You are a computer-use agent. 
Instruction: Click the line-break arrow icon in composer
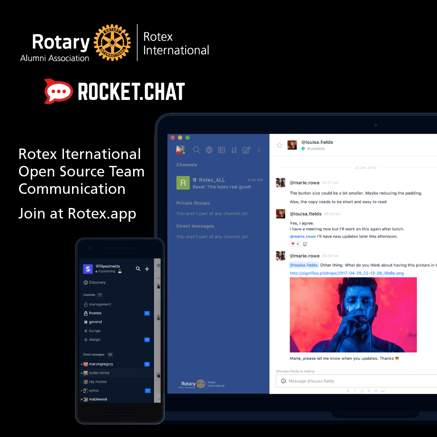(x=383, y=391)
